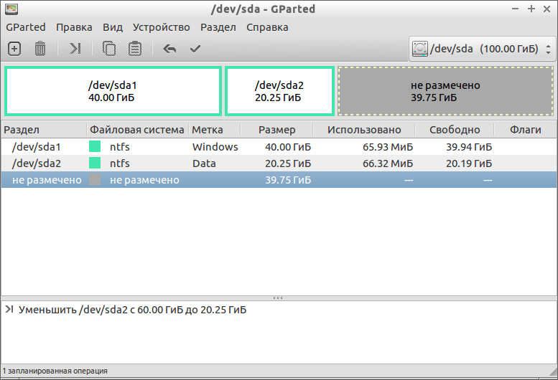Click the Раздел column header
The width and height of the screenshot is (558, 380).
(44, 130)
